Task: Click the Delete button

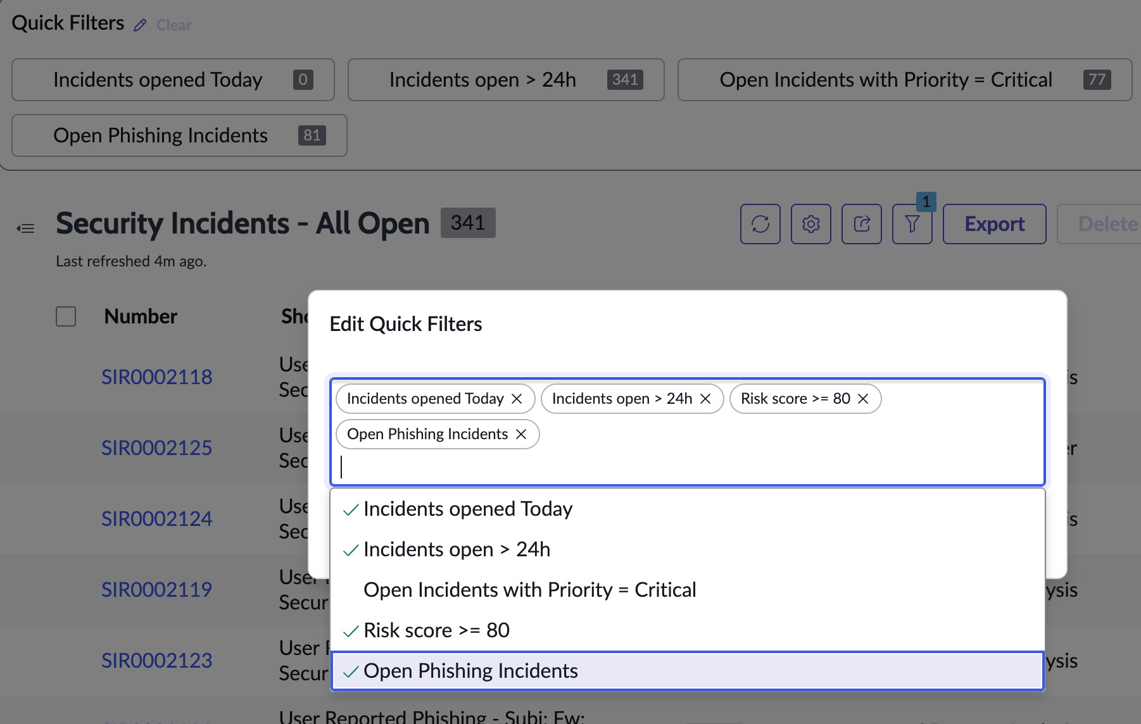Action: coord(1100,224)
